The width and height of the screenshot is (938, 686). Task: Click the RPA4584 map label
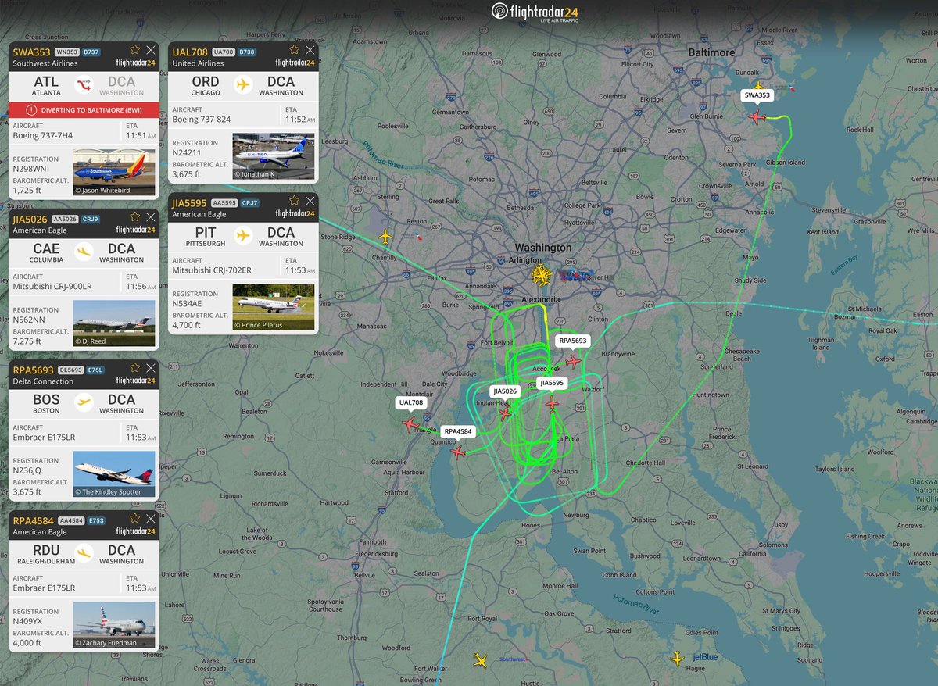[x=458, y=431]
